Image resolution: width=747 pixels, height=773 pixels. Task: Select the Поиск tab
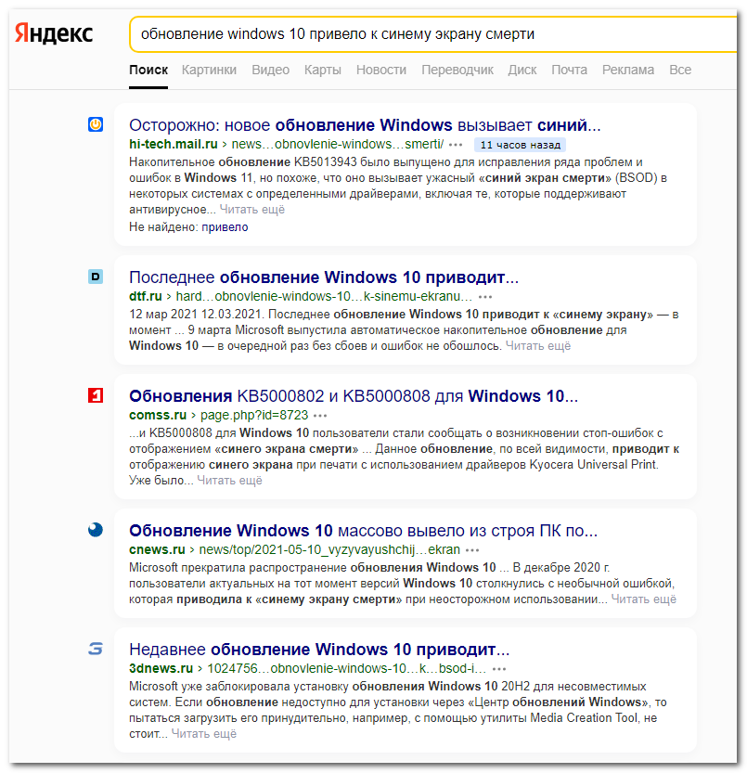(148, 70)
